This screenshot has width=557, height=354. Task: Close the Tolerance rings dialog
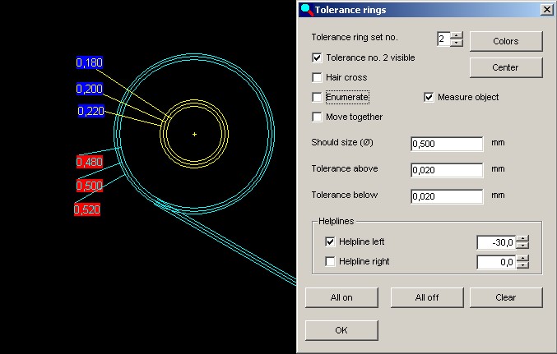[545, 10]
